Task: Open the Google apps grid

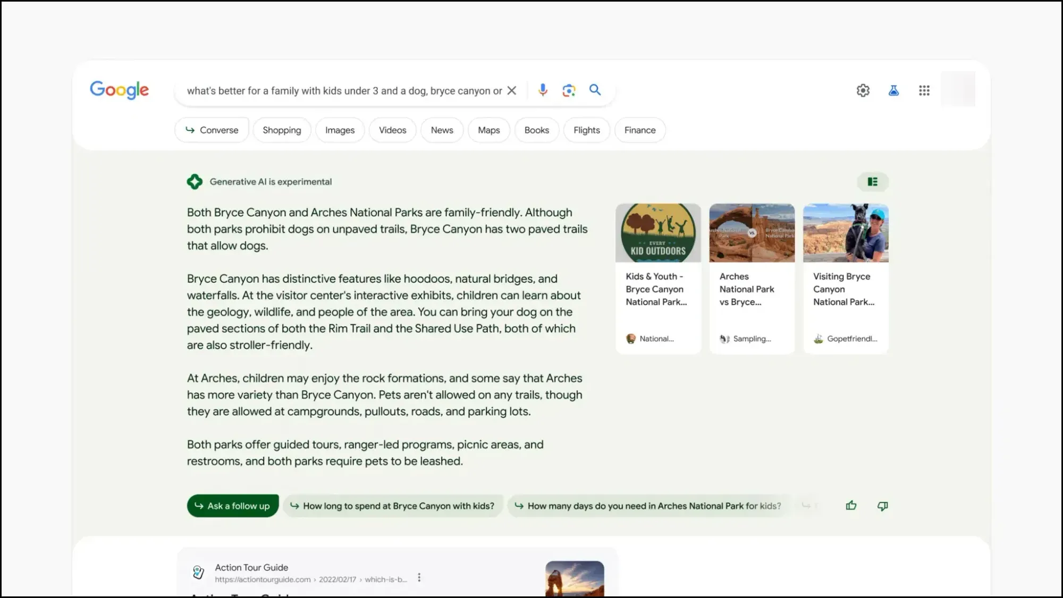Action: tap(924, 90)
